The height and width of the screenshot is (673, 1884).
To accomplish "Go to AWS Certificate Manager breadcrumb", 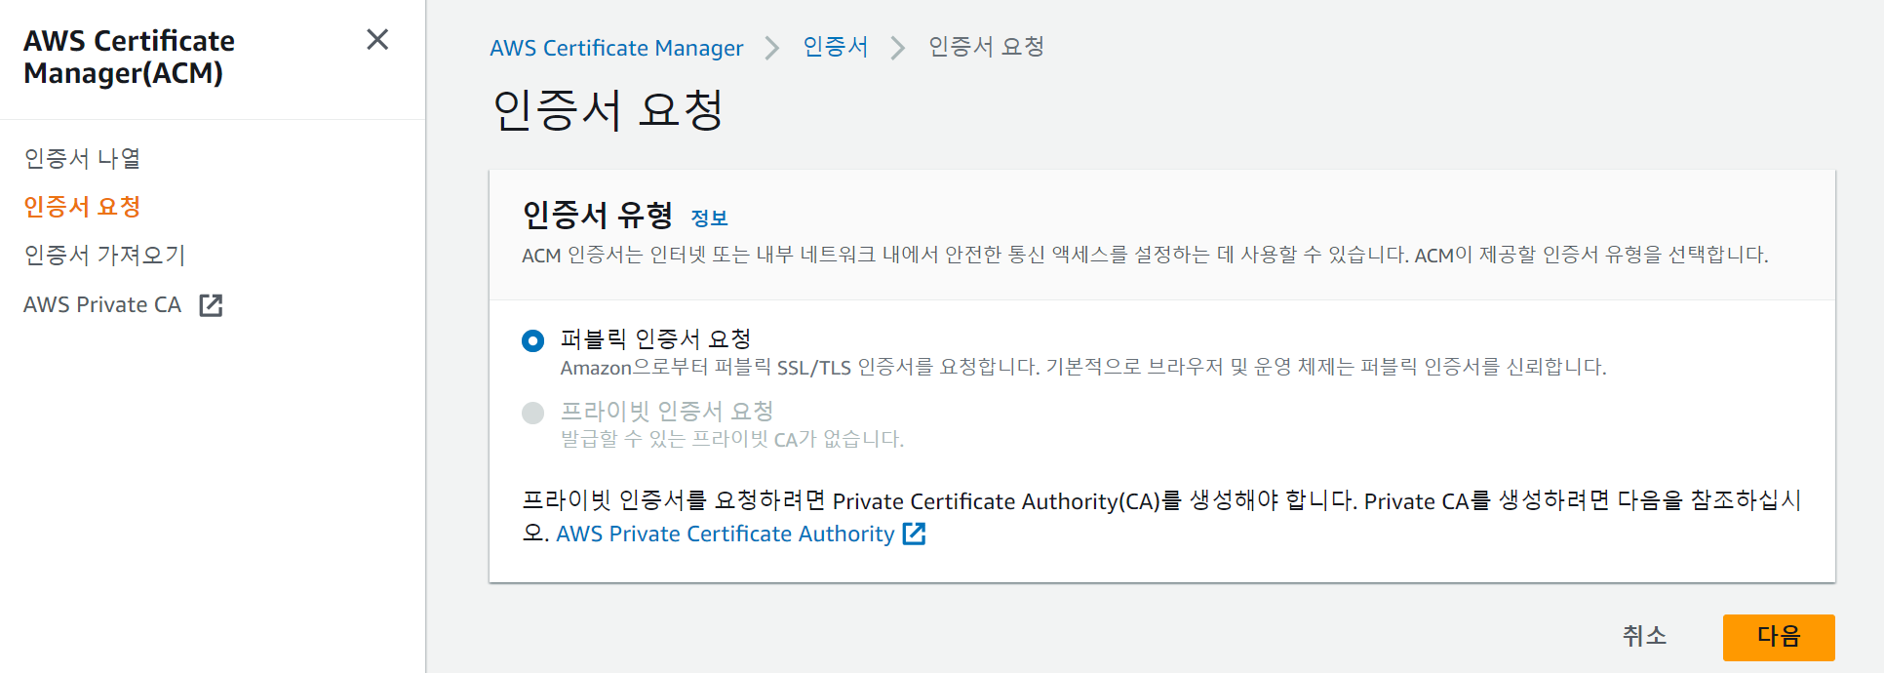I will (616, 48).
